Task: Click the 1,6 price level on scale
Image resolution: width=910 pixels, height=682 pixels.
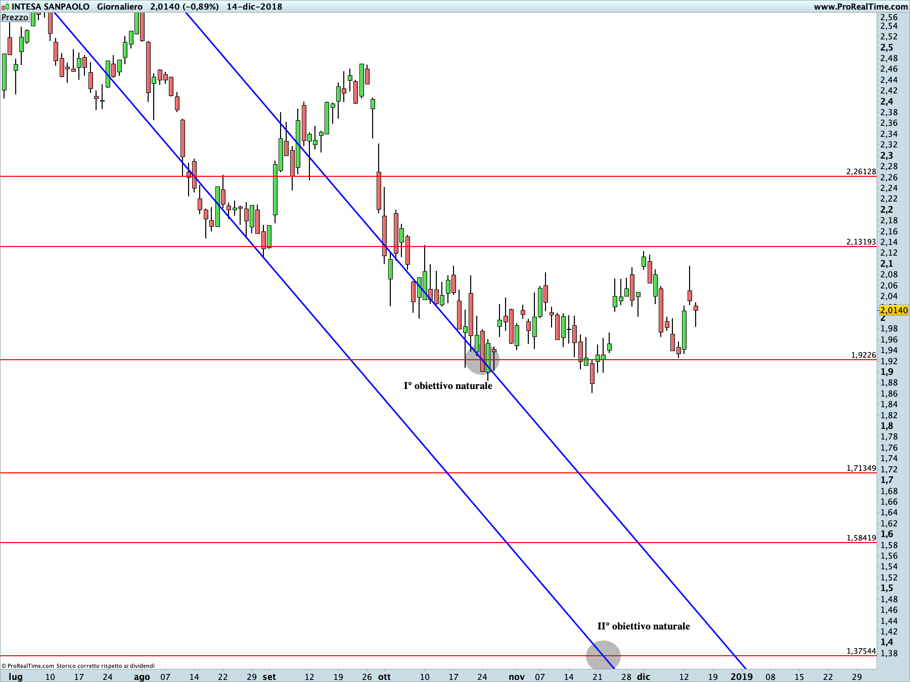Action: point(887,534)
